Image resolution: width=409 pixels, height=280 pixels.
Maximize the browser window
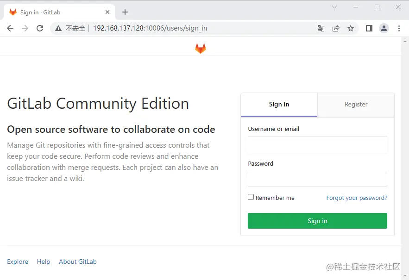pos(377,7)
